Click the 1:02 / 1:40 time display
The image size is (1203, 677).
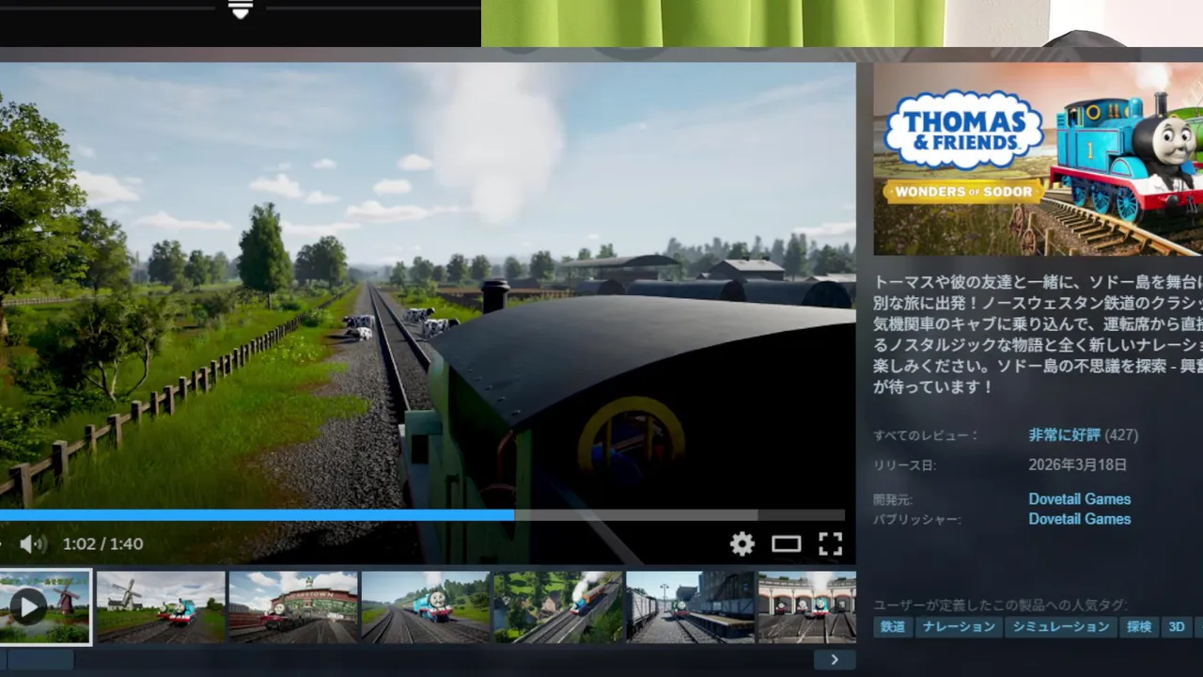point(102,543)
